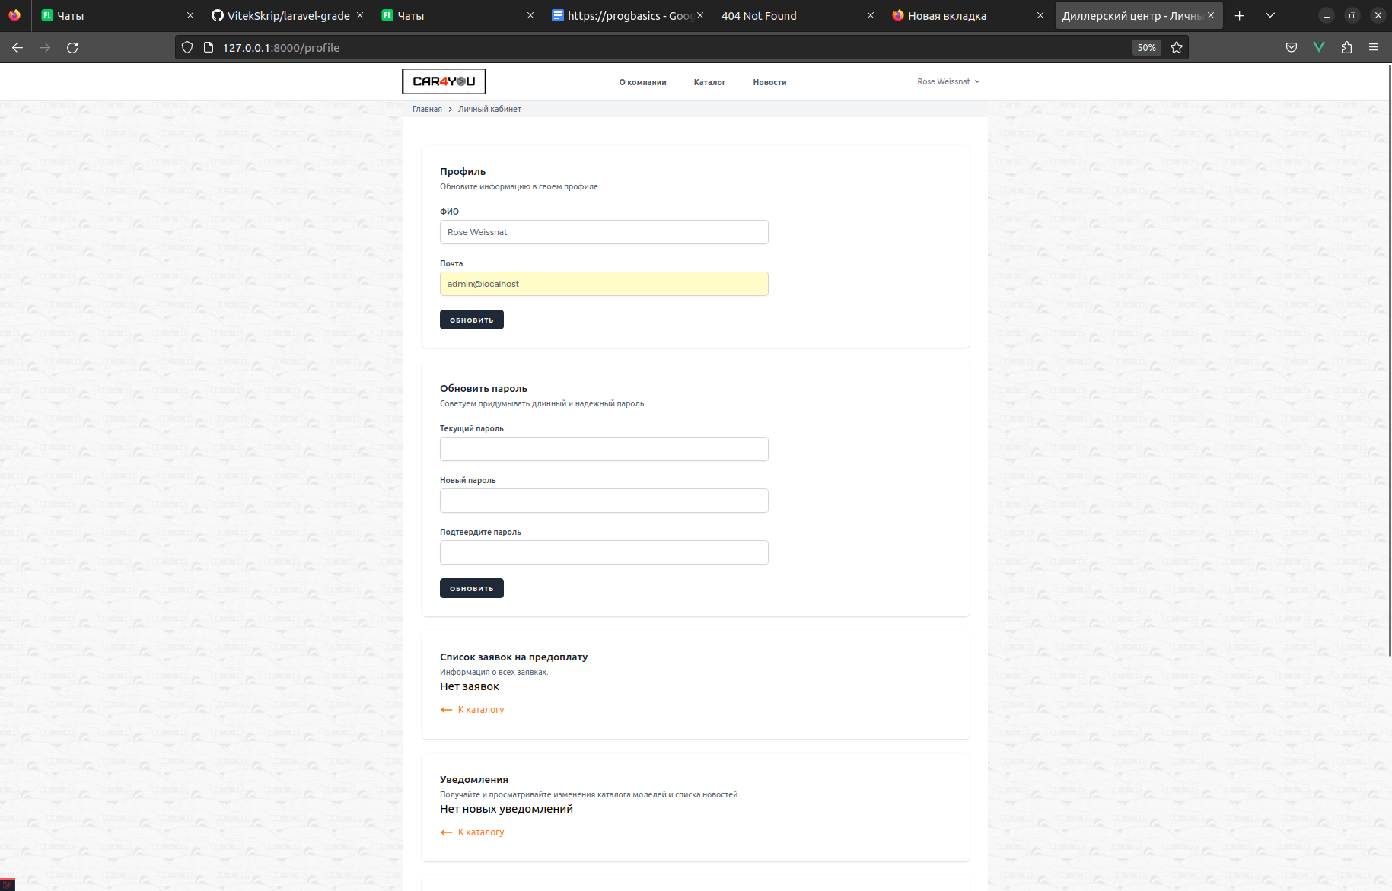List all tabs with the chevron button
This screenshot has height=891, width=1392.
coord(1270,15)
